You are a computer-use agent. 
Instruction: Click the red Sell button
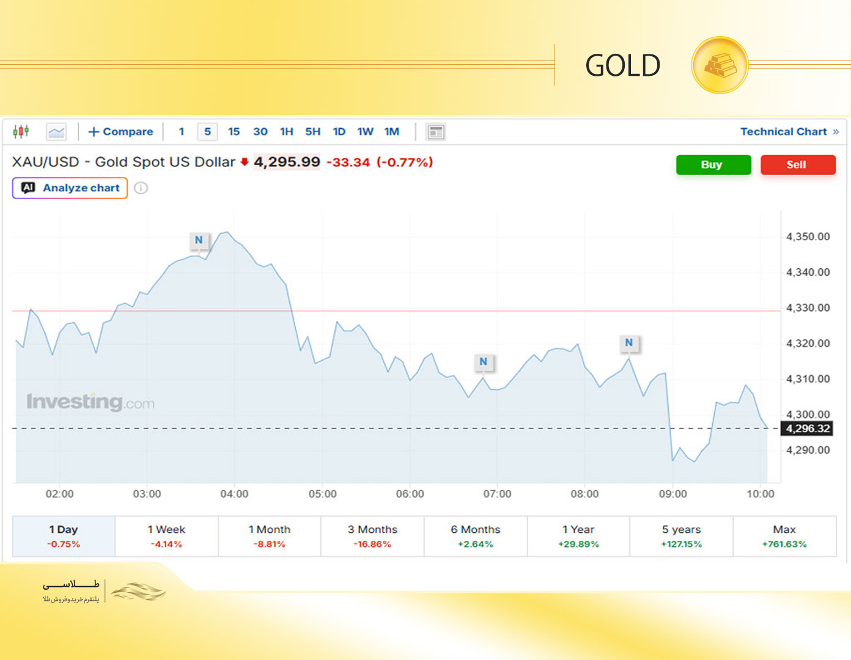[798, 164]
